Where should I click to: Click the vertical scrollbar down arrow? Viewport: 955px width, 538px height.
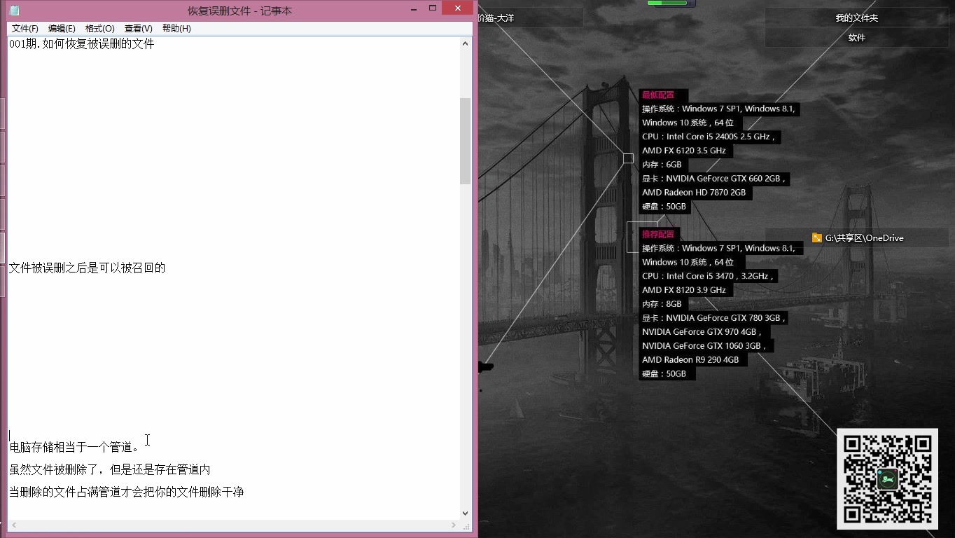(466, 513)
